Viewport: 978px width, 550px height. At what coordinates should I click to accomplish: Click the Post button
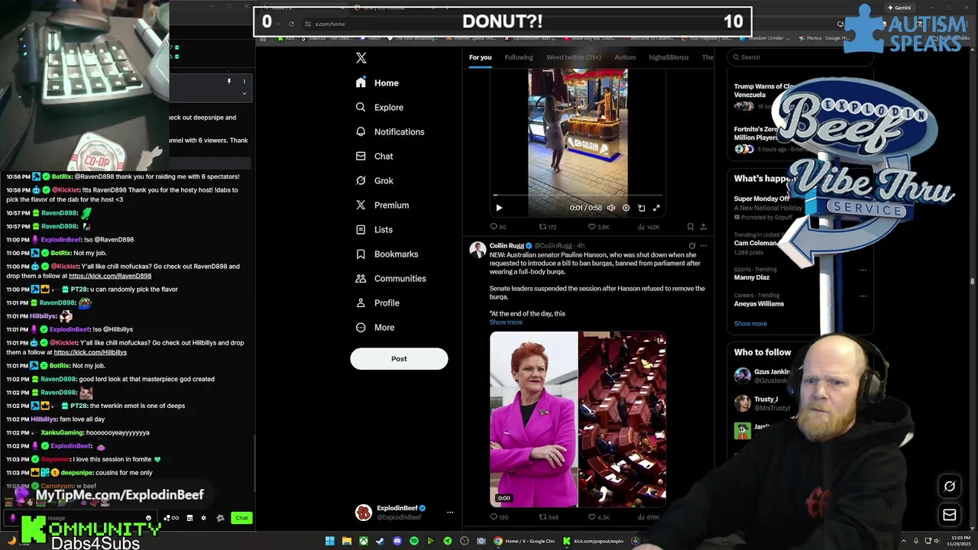399,358
